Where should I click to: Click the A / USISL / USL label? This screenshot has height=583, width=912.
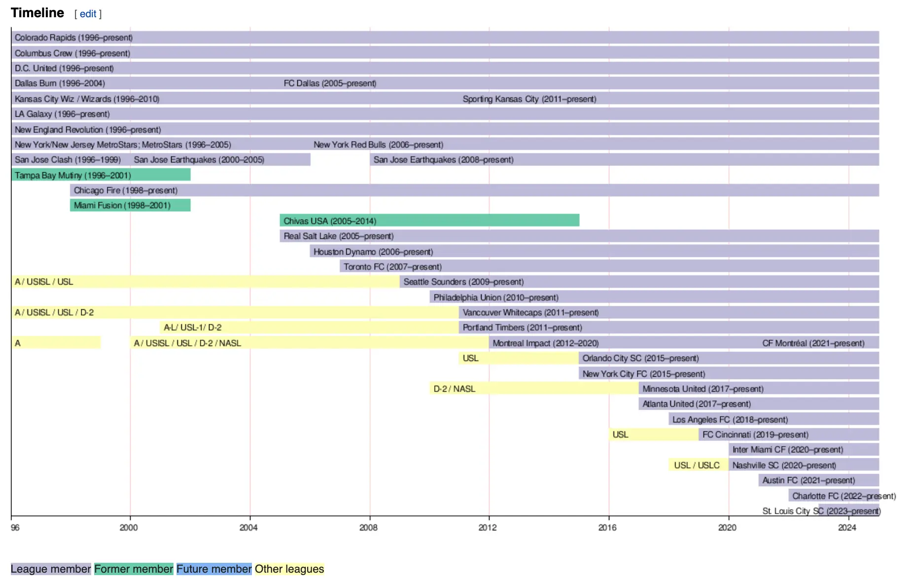coord(44,282)
